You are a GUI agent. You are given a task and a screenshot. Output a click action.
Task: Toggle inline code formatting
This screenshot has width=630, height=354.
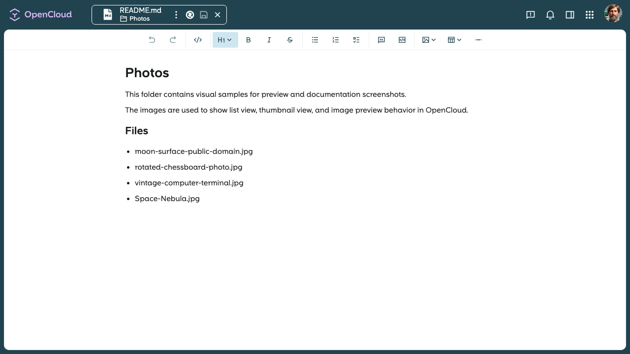click(x=198, y=40)
